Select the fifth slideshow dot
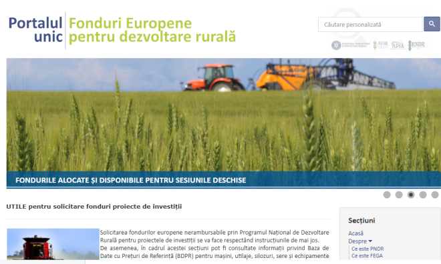 pos(435,195)
